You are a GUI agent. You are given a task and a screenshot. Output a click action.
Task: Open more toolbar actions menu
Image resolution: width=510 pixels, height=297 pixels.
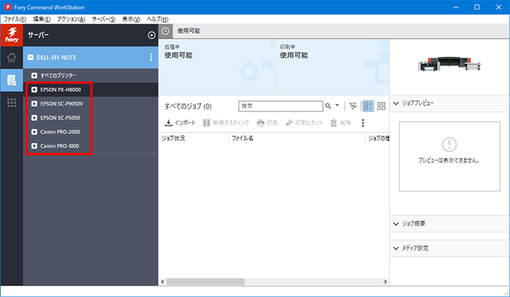point(363,123)
